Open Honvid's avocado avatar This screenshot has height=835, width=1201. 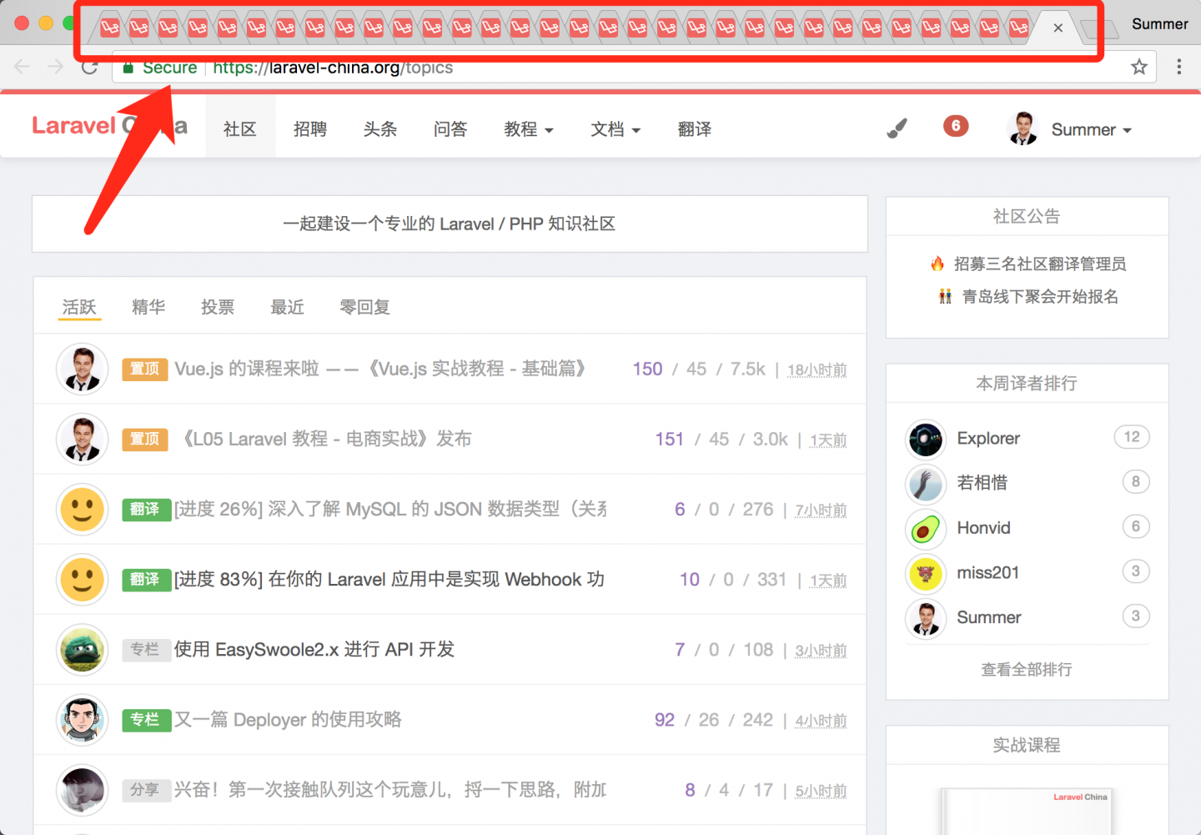coord(926,528)
